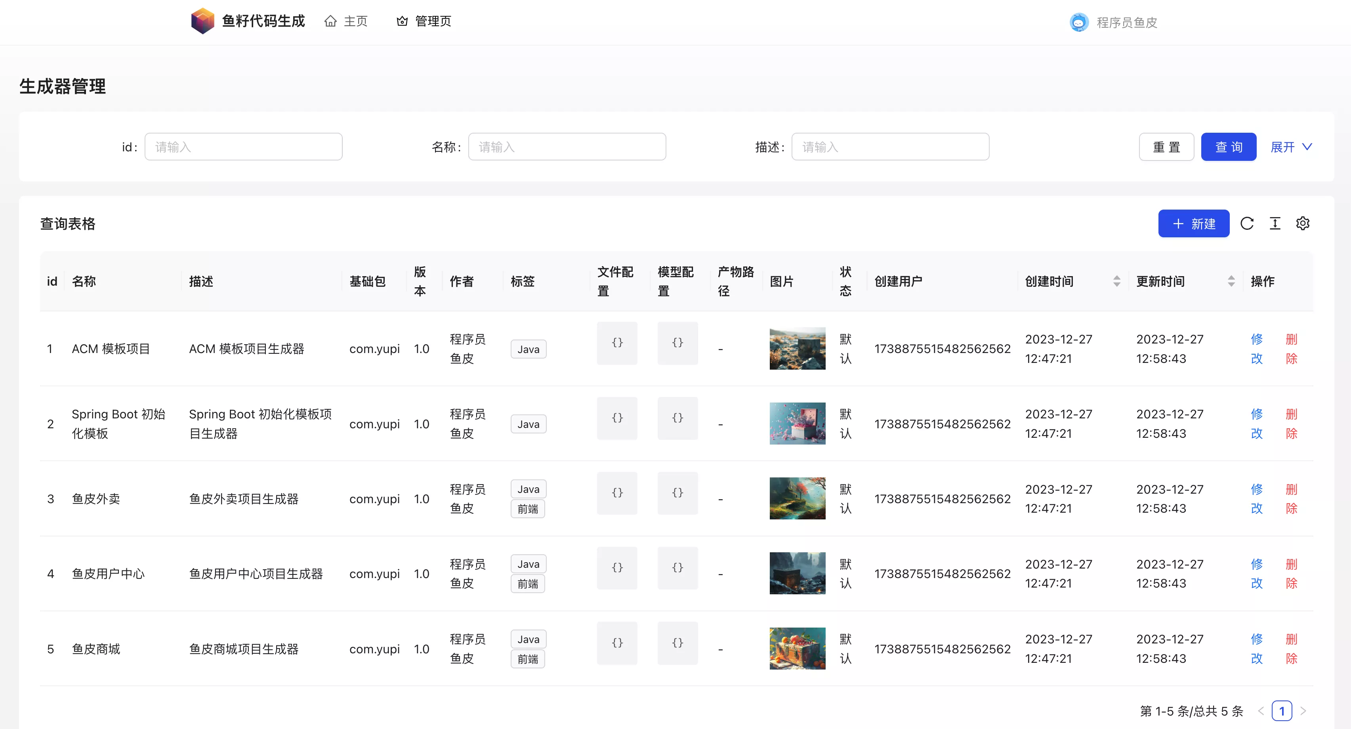Preview the ACM 模板项目 picture thumbnail
Image resolution: width=1351 pixels, height=729 pixels.
797,349
